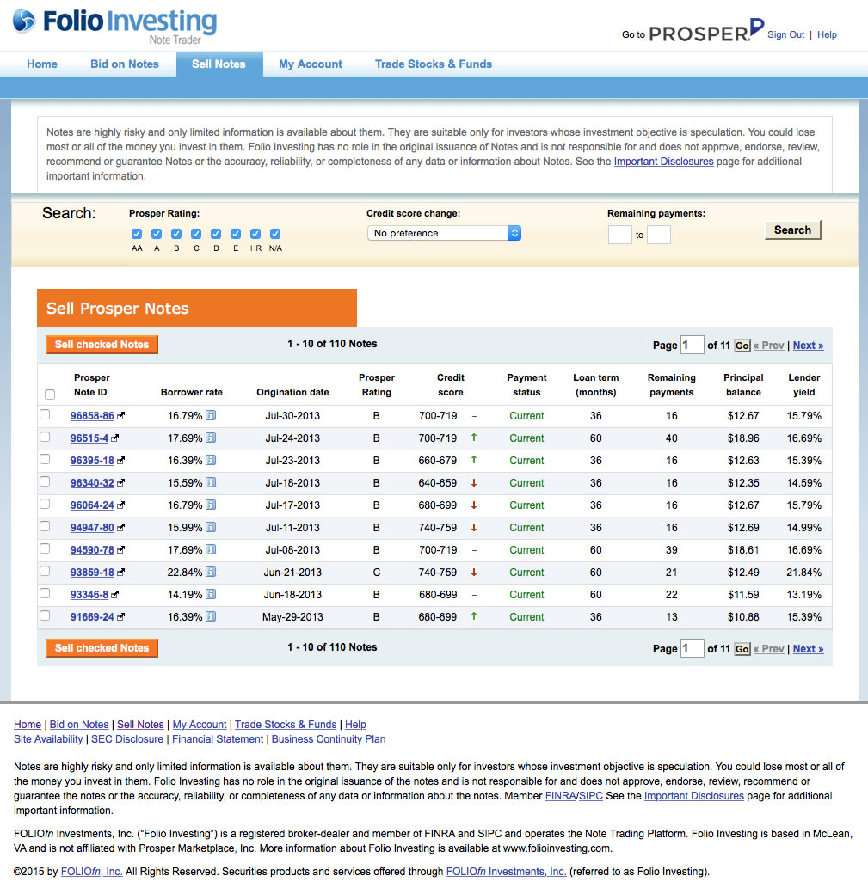Viewport: 868px width, 894px height.
Task: Toggle the C Prosper Rating checkbox
Action: pos(196,234)
